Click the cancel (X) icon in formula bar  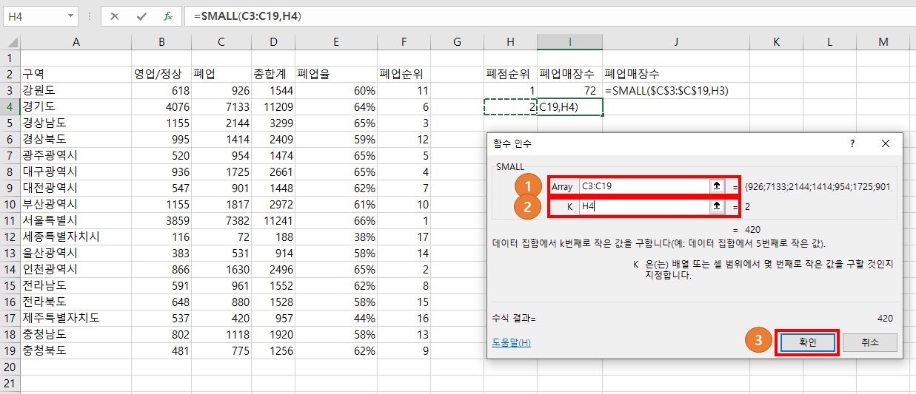coord(115,16)
